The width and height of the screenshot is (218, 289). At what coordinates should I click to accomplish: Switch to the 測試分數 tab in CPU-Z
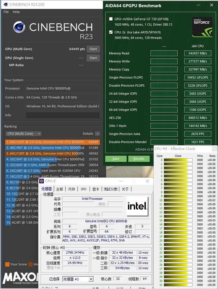pos(110,189)
